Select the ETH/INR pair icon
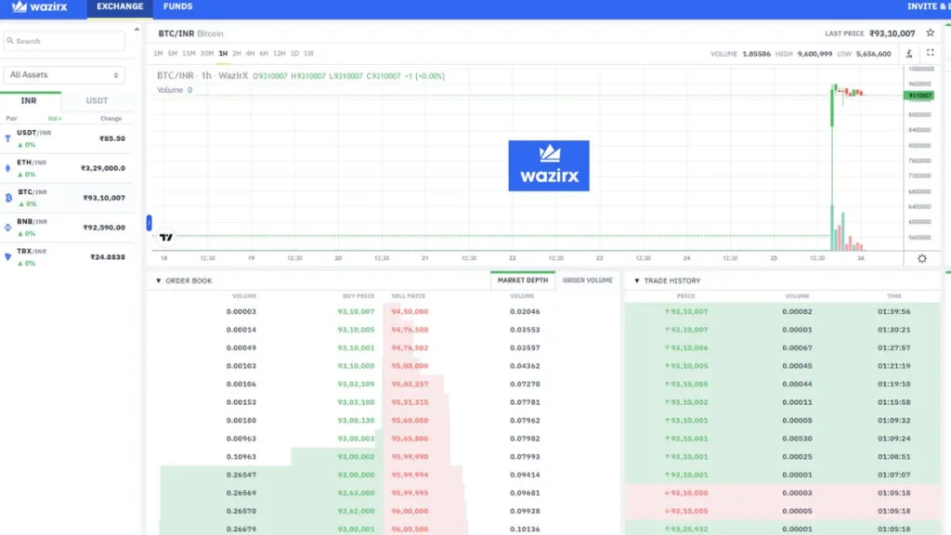Image resolution: width=951 pixels, height=535 pixels. [x=8, y=168]
